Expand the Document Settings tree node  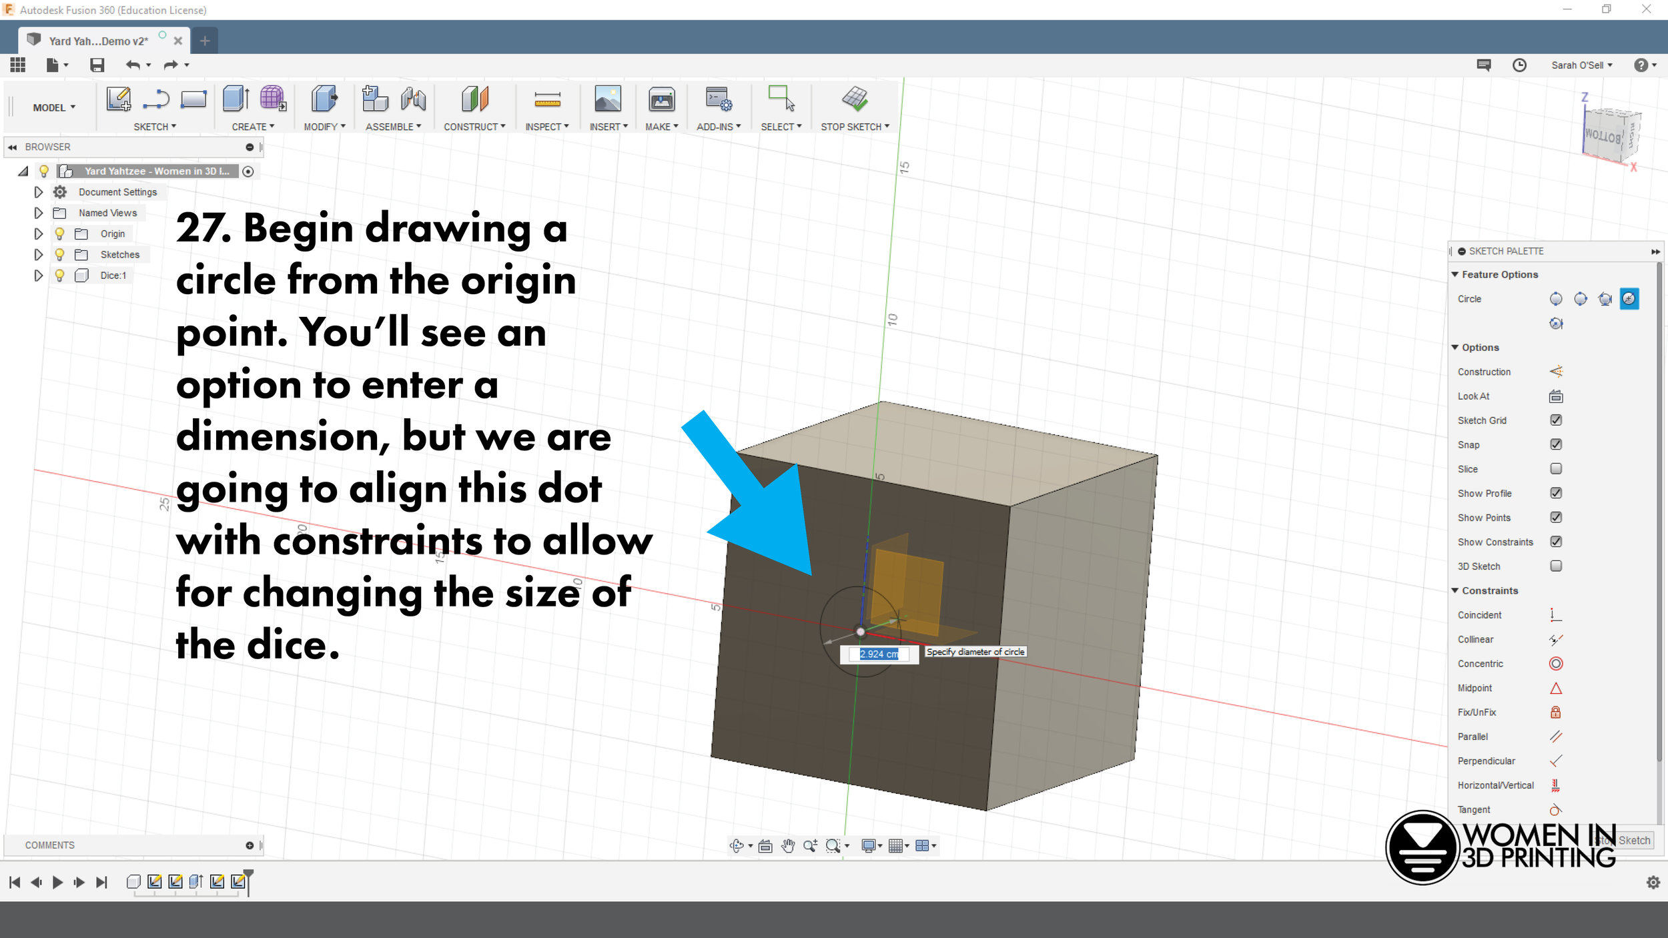(x=38, y=192)
